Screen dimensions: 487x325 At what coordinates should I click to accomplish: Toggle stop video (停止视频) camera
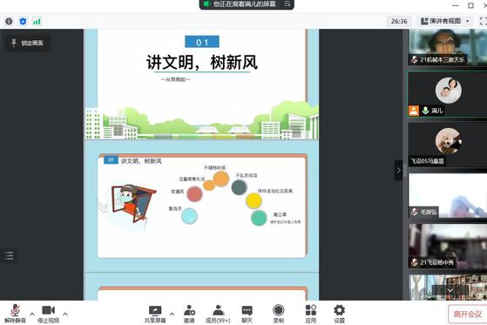coord(49,314)
